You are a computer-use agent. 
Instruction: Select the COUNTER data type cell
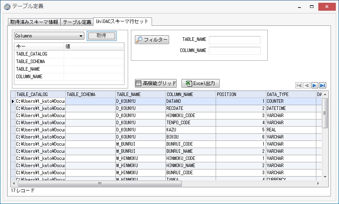pos(291,101)
